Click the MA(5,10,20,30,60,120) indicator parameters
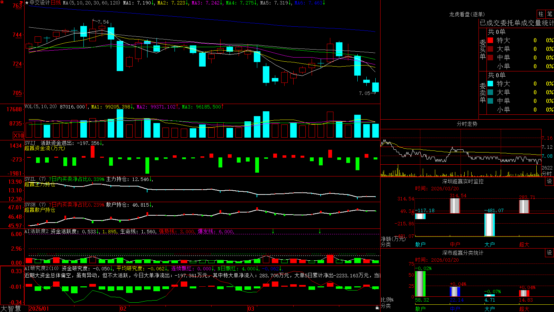554x312 pixels. pos(91,3)
